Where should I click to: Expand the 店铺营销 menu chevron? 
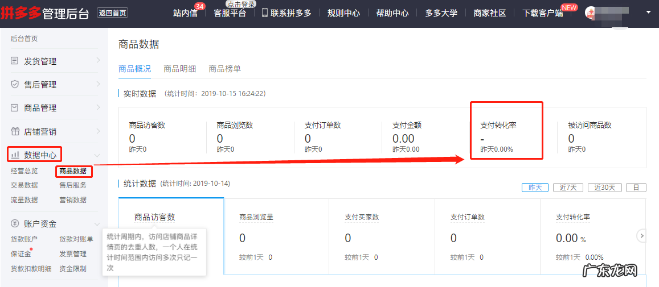pos(98,131)
